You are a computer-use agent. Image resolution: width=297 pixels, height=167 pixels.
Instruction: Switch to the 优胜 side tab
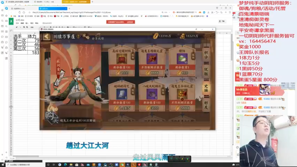(206, 71)
